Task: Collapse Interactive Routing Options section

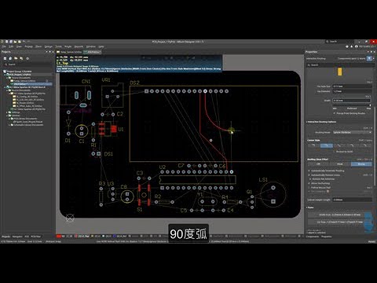Action: [x=307, y=122]
